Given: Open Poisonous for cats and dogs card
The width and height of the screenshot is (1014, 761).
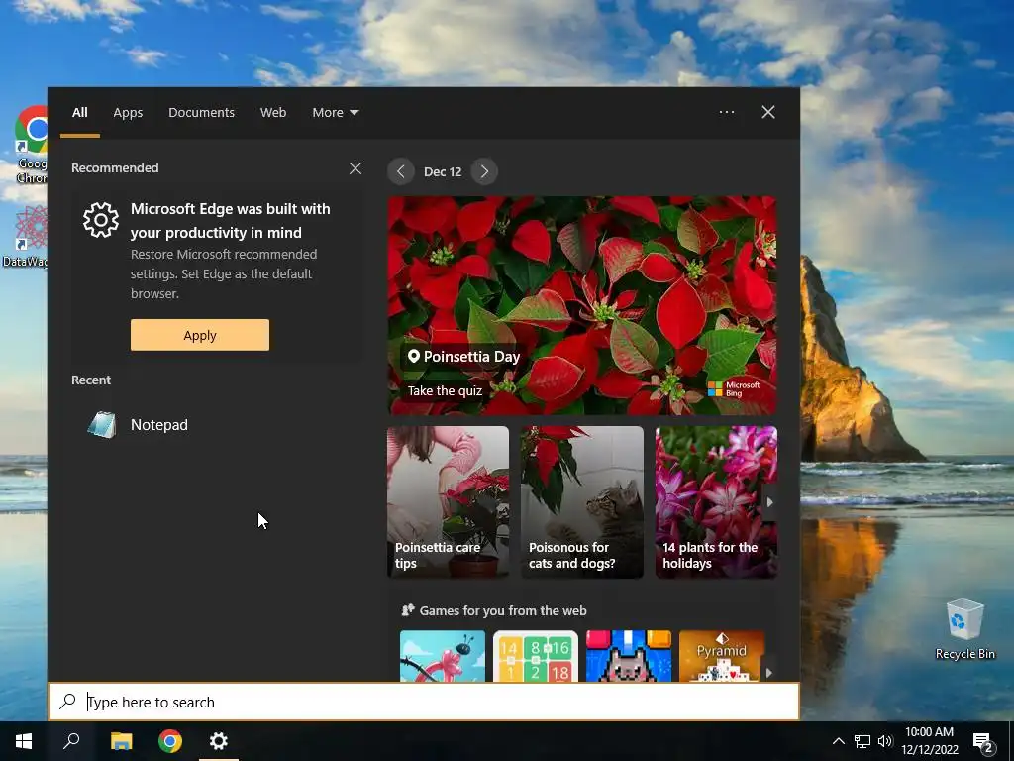Looking at the screenshot, I should (x=582, y=502).
